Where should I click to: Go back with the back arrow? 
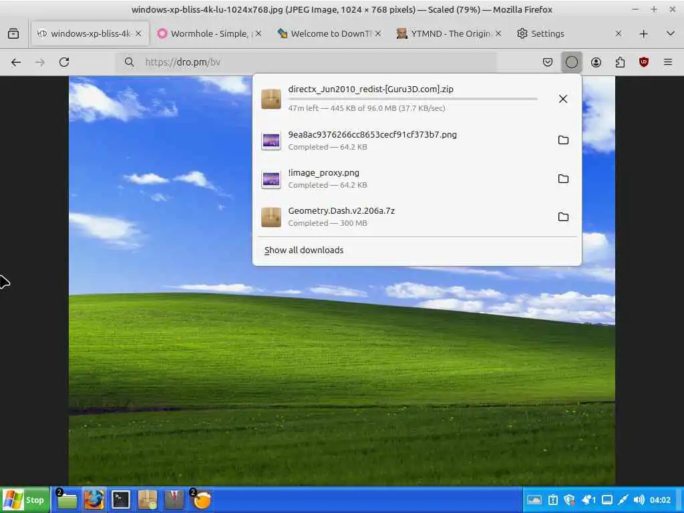point(16,62)
